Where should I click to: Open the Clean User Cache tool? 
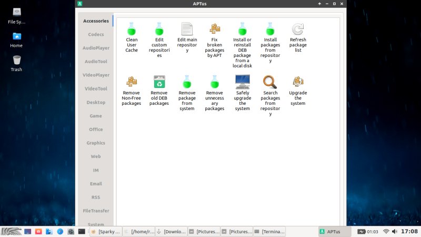132,37
